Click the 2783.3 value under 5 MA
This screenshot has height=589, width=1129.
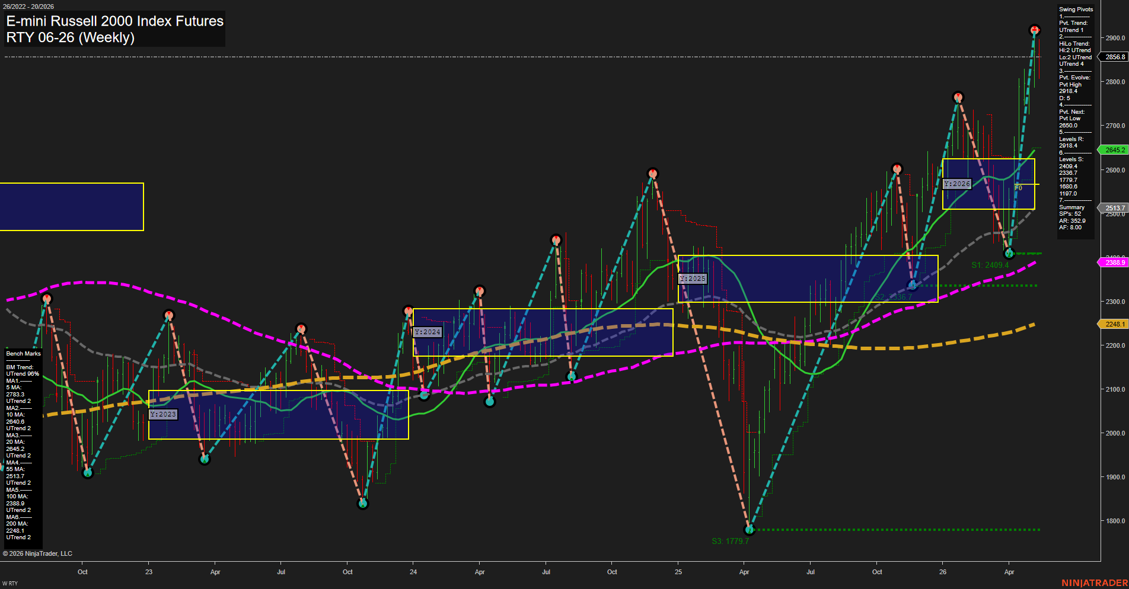(x=15, y=394)
